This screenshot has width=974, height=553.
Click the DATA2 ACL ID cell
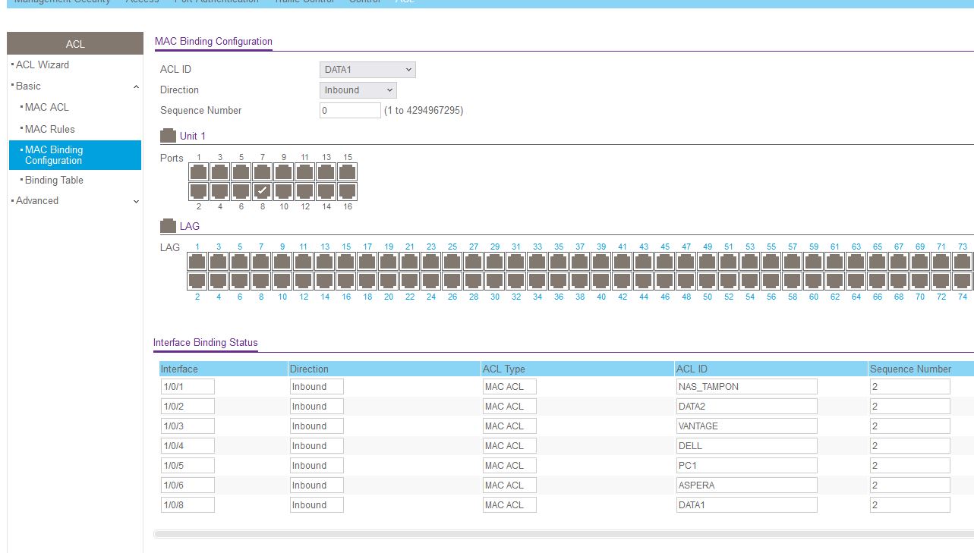746,407
